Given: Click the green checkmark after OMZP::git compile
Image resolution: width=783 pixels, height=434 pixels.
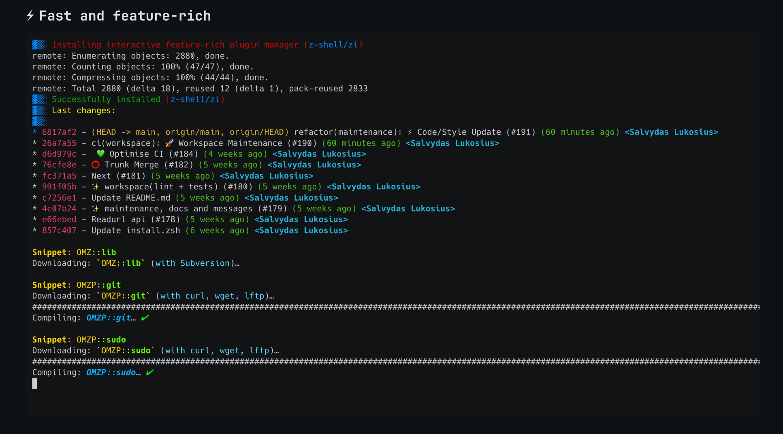Looking at the screenshot, I should pos(145,318).
